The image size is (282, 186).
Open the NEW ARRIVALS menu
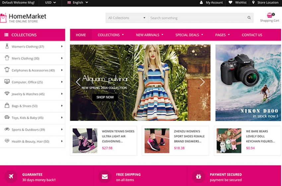(149, 35)
